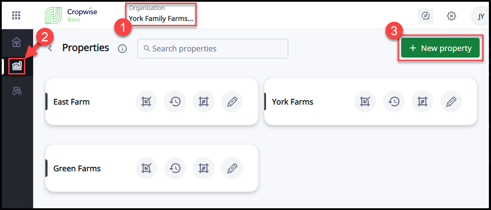The width and height of the screenshot is (491, 210).
Task: Open the app launcher grid icon
Action: 16,16
